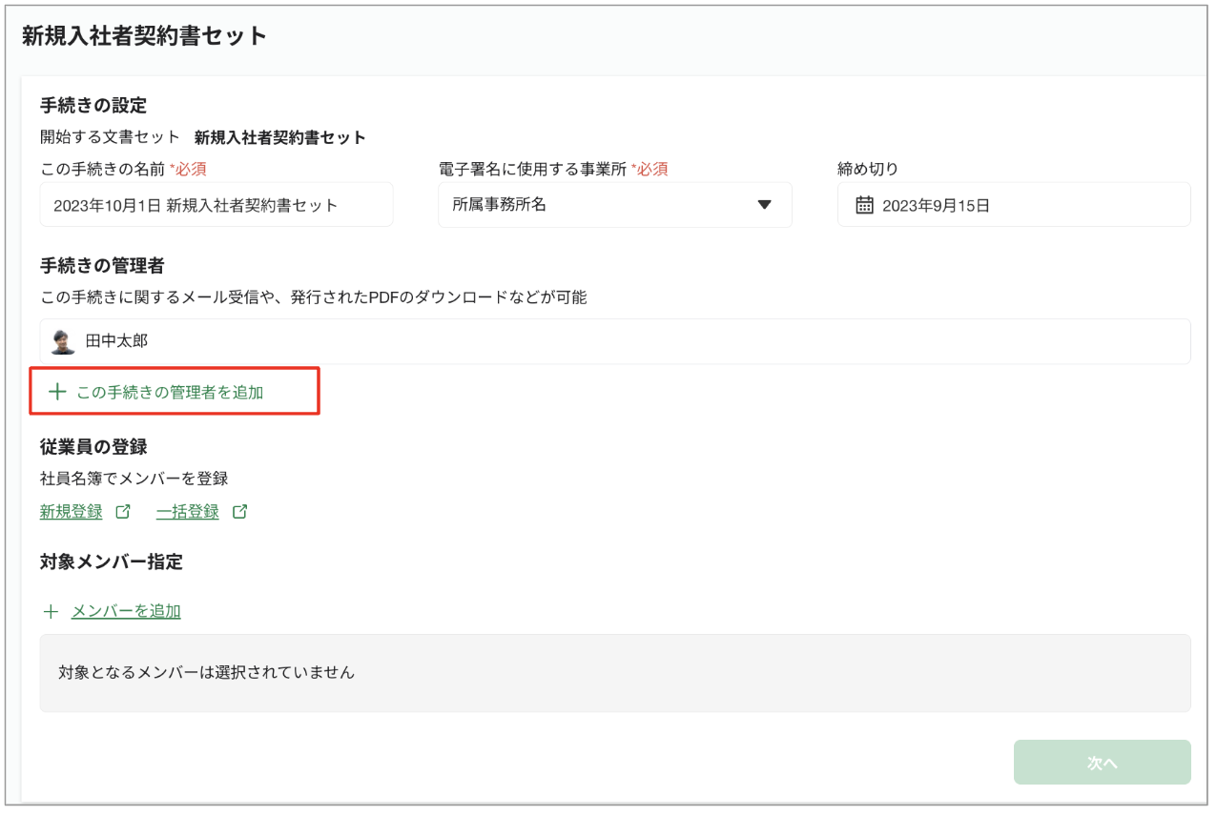Viewport: 1217px width, 816px height.
Task: Click メンバーを追加 under 対象メンバー指定
Action: coord(125,610)
